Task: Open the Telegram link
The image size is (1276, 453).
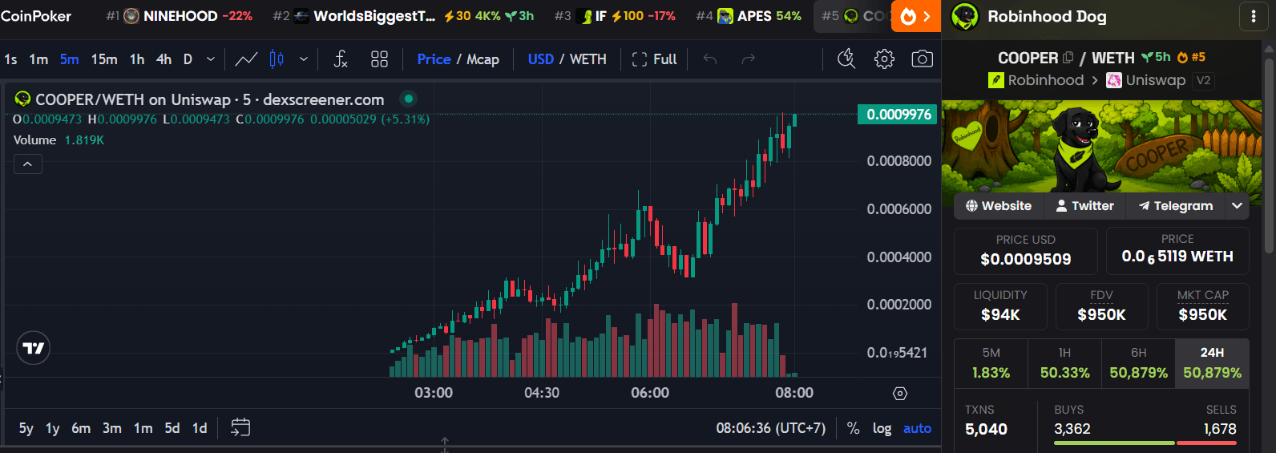Action: click(x=1176, y=206)
